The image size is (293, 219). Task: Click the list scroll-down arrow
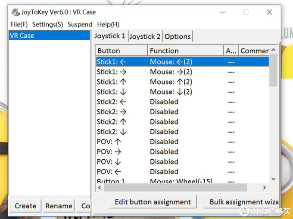coord(273,179)
